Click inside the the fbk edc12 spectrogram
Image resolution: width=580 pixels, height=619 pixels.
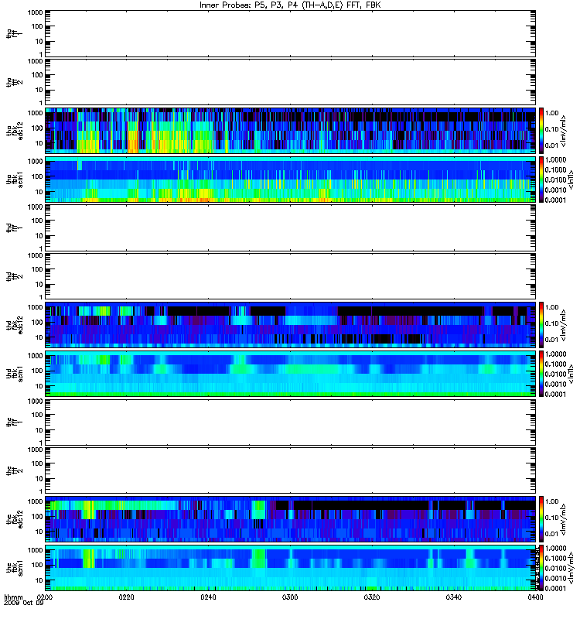(x=291, y=519)
